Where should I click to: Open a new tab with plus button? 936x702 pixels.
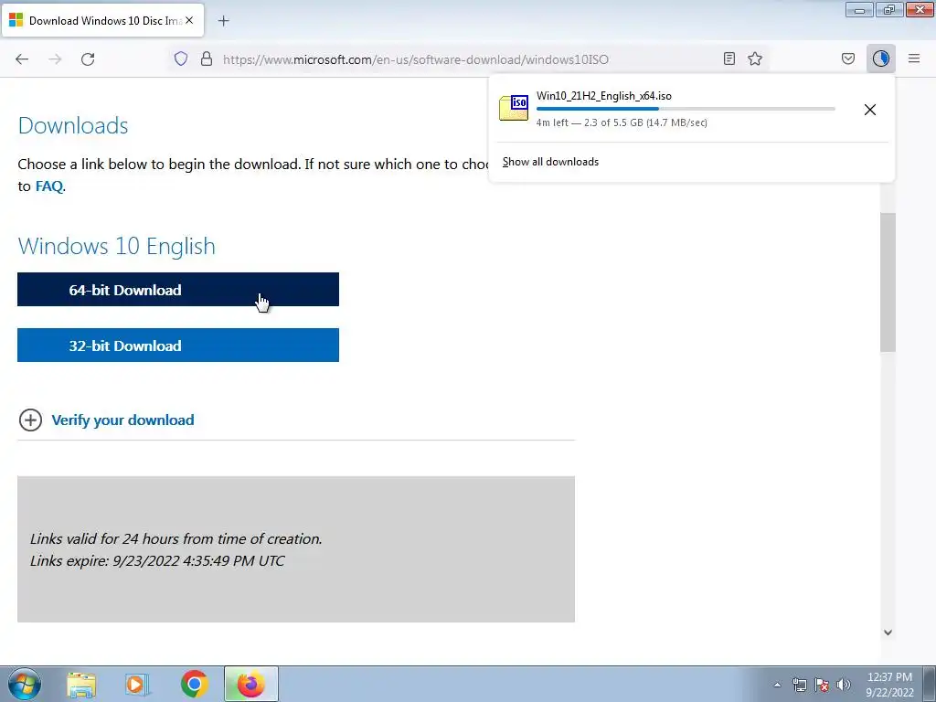click(x=223, y=21)
